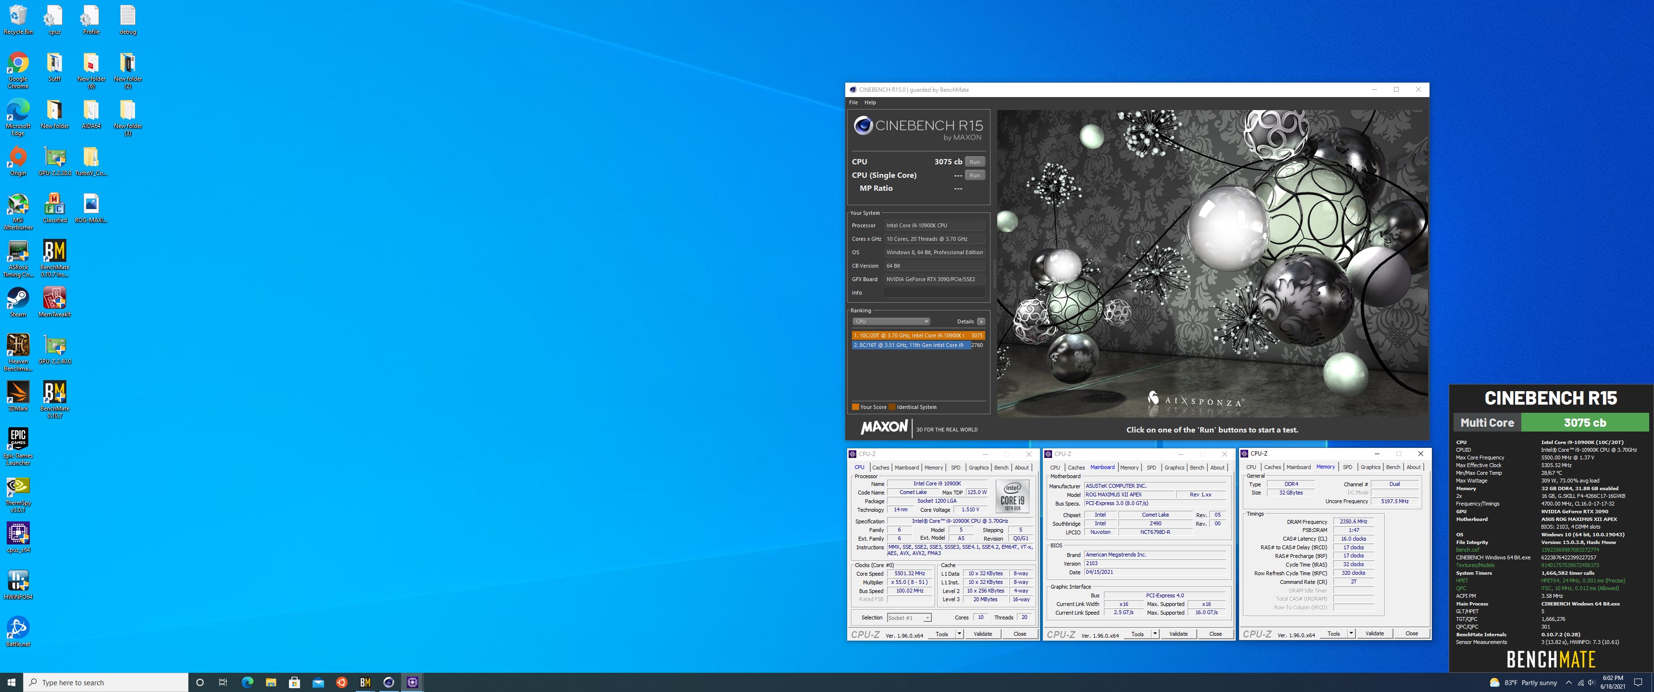The width and height of the screenshot is (1654, 692).
Task: Open weather widget 83°F Partly sunny
Action: coord(1522,682)
